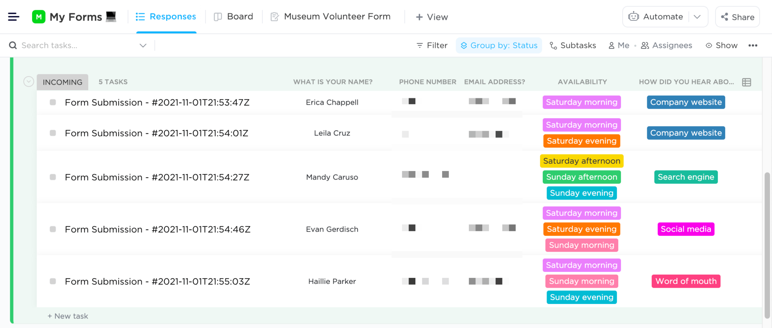
Task: Collapse the INCOMING group
Action: tap(29, 82)
